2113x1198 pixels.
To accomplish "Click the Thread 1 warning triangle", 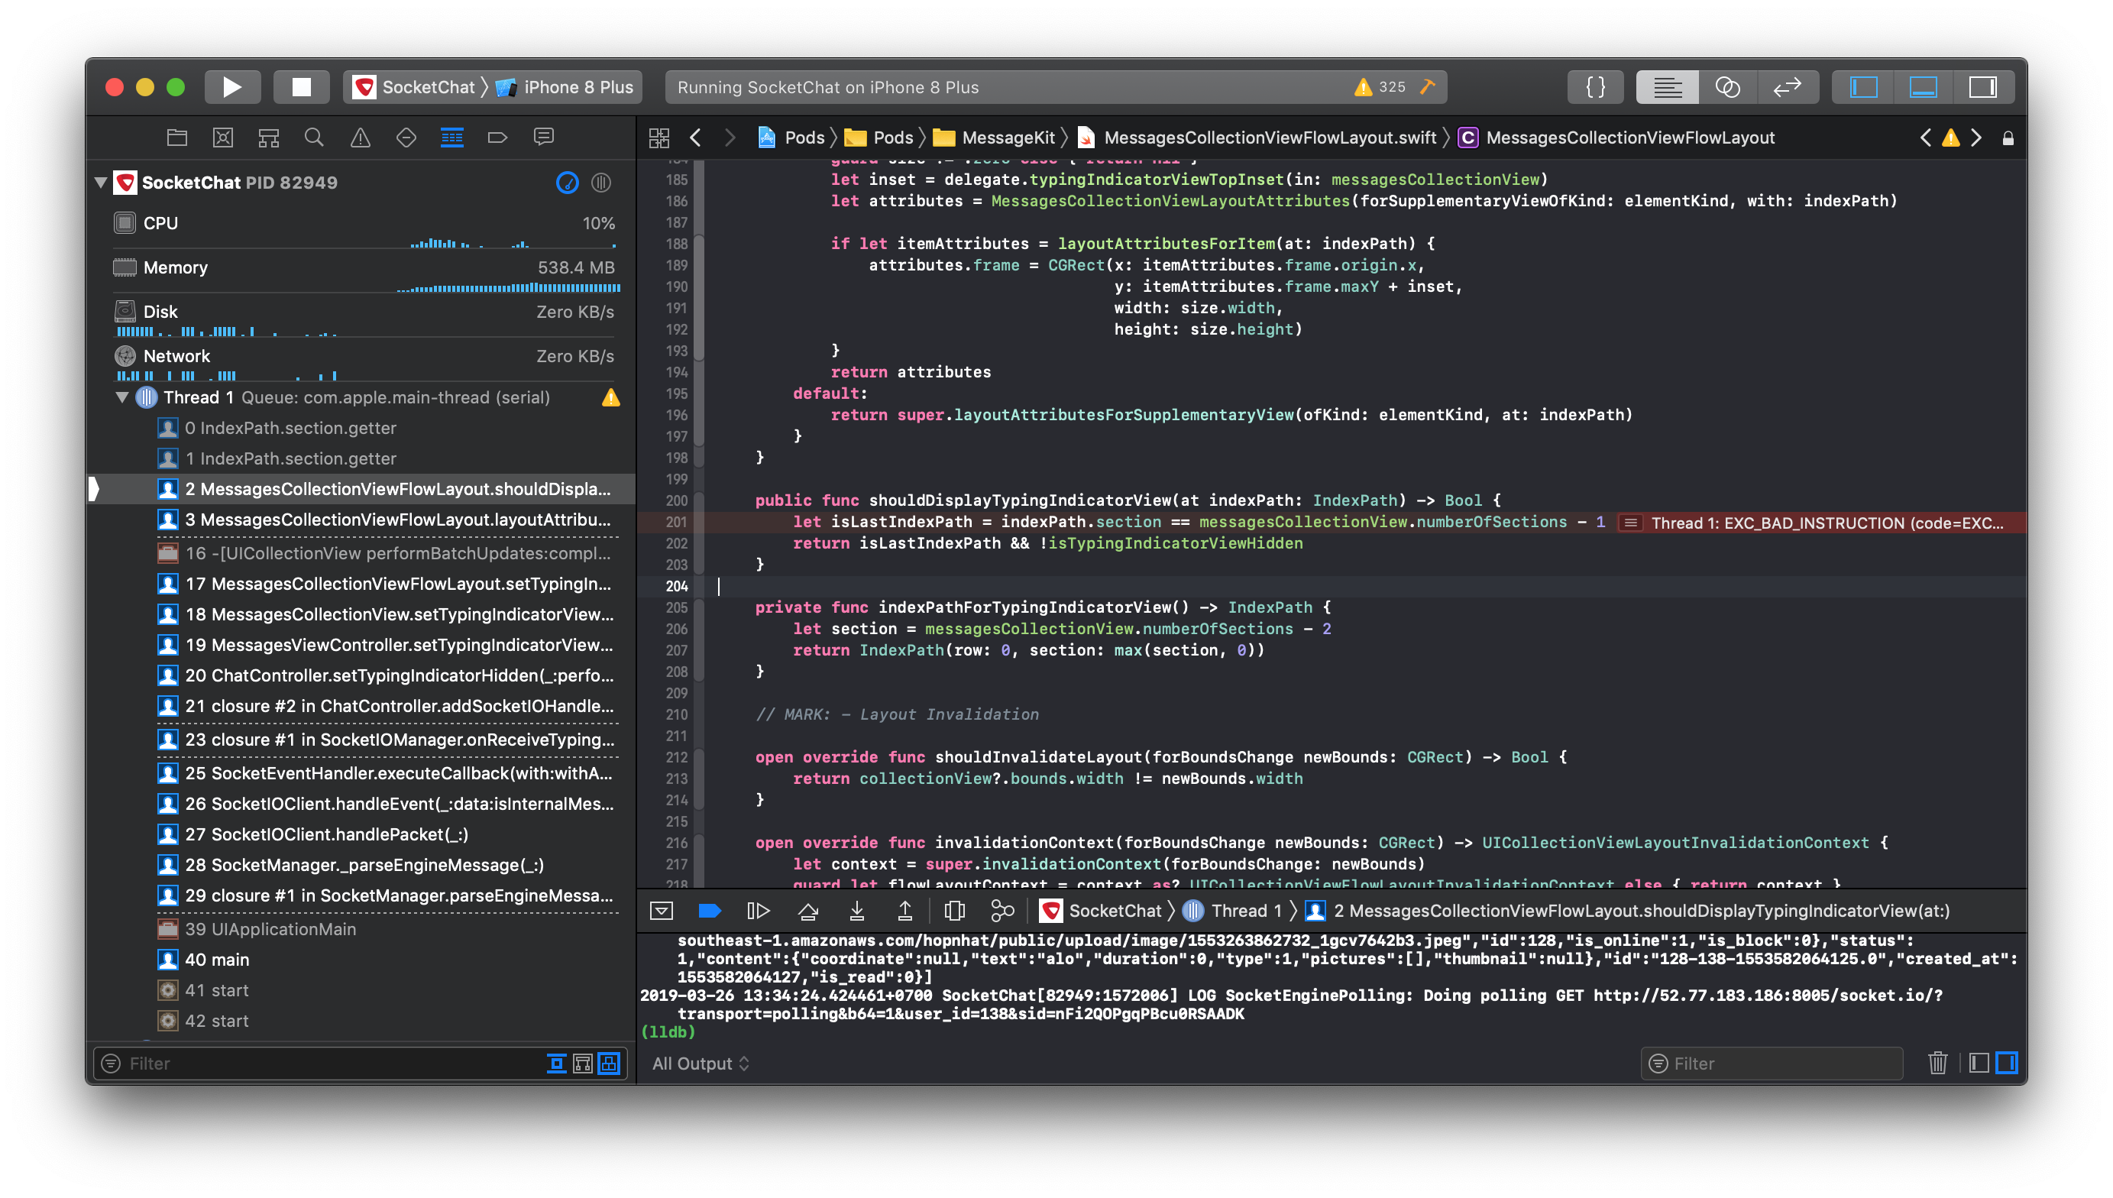I will (x=610, y=397).
